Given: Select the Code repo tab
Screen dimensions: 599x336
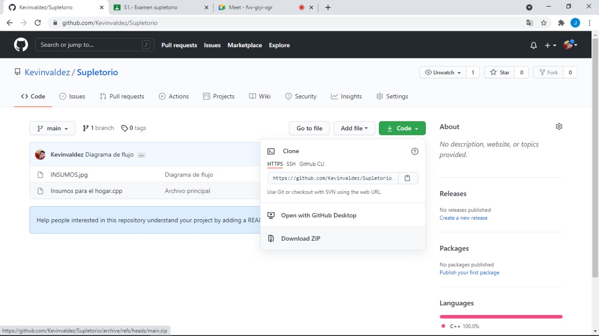Looking at the screenshot, I should (33, 96).
